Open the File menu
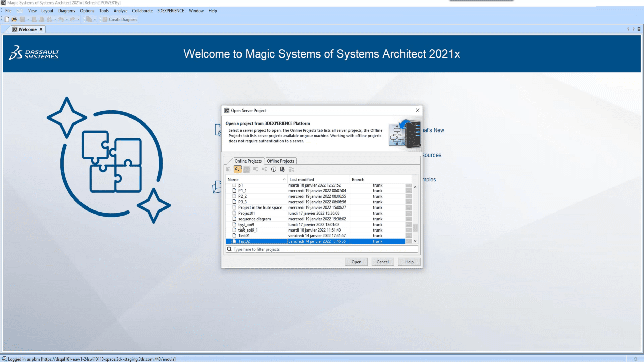The height and width of the screenshot is (362, 644). (8, 11)
